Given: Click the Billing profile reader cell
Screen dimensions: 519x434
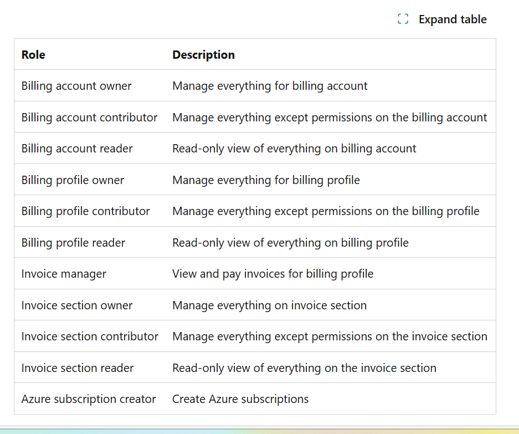Looking at the screenshot, I should pos(73,243).
